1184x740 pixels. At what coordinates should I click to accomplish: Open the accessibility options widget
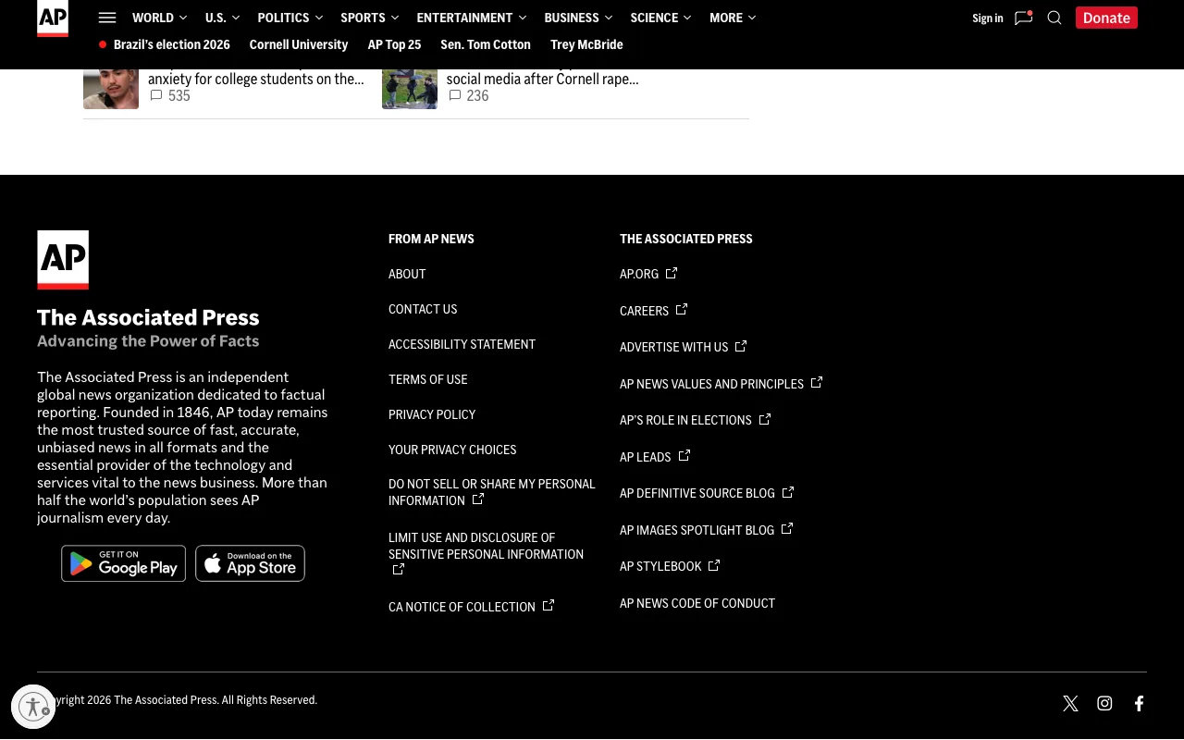click(33, 708)
